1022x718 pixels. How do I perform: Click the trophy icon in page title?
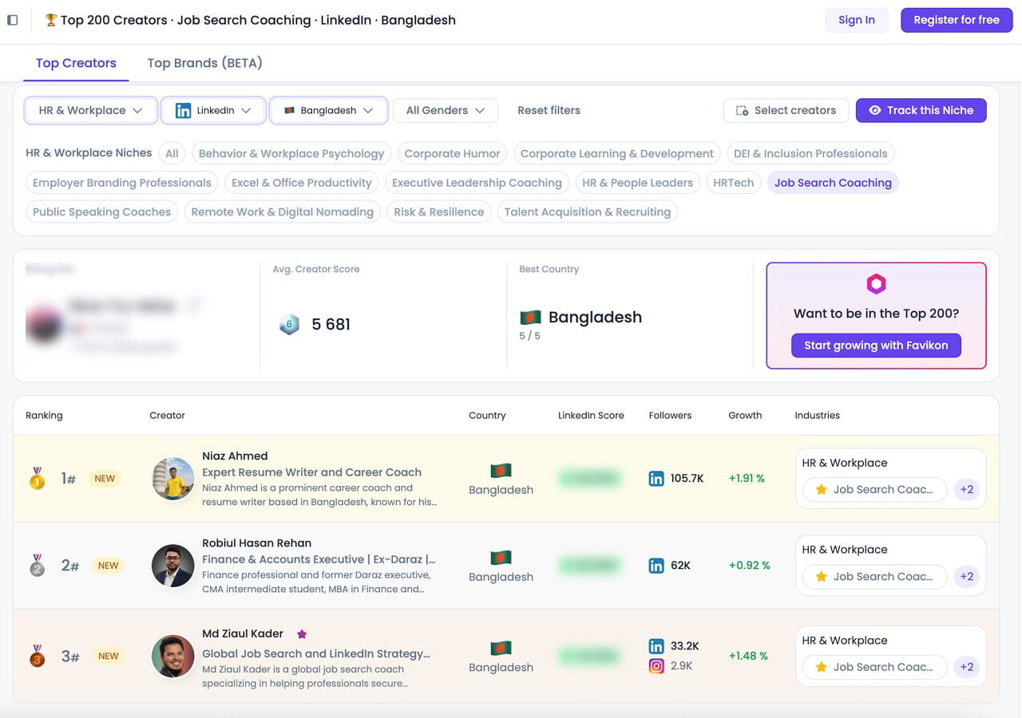[51, 20]
